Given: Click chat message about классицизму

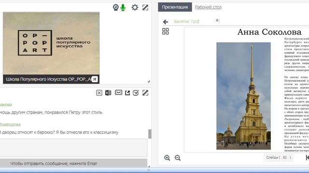Looking at the screenshot, I should (59, 132).
